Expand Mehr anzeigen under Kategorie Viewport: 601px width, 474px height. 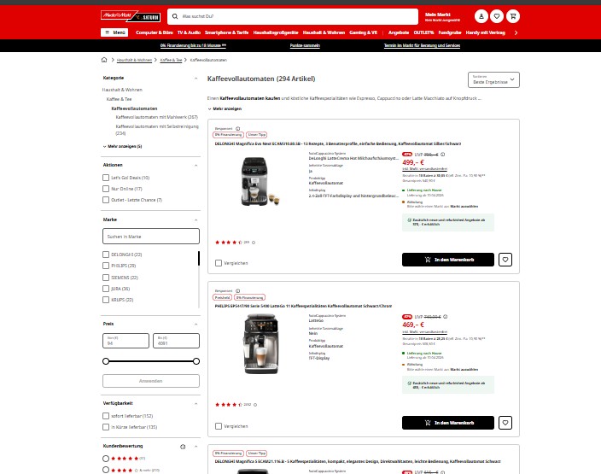tap(122, 147)
